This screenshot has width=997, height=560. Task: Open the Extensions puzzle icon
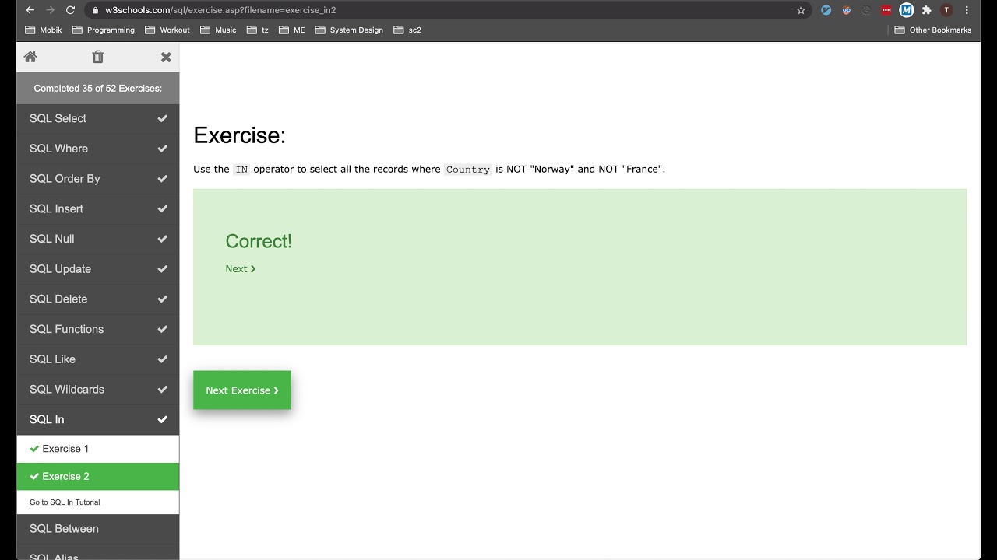coord(926,10)
